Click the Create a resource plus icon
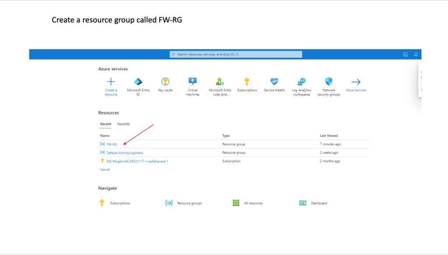This screenshot has width=448, height=255. click(111, 82)
